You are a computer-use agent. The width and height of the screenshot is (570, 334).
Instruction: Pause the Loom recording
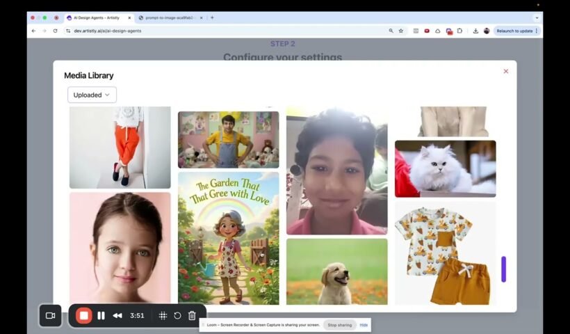(101, 315)
